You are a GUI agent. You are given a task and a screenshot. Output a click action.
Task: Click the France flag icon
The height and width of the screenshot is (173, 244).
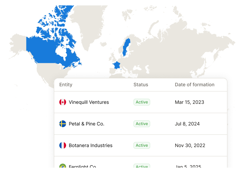[x=63, y=145]
